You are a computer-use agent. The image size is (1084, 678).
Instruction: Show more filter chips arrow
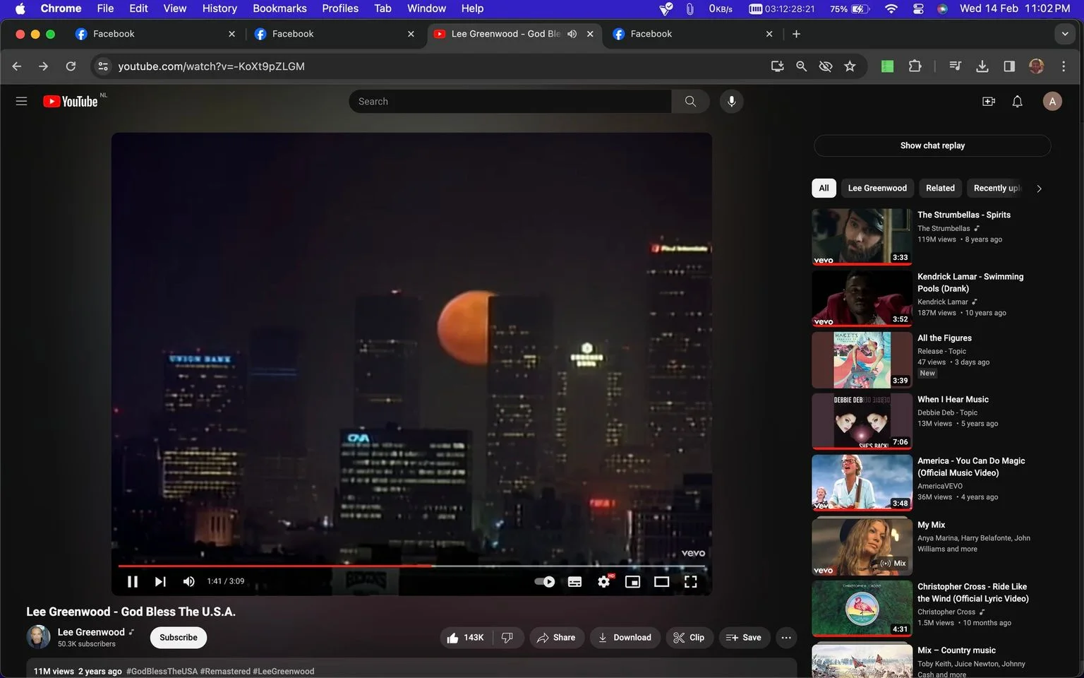[x=1039, y=188]
